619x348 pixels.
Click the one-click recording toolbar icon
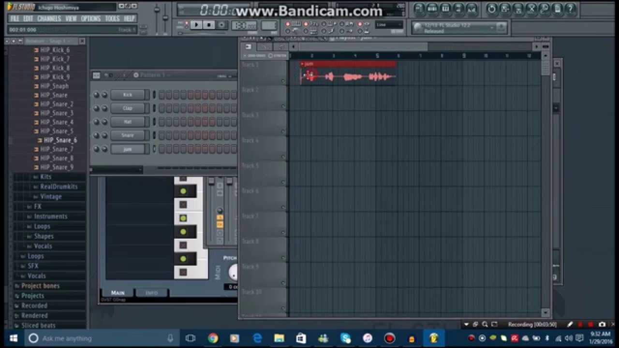(544, 8)
